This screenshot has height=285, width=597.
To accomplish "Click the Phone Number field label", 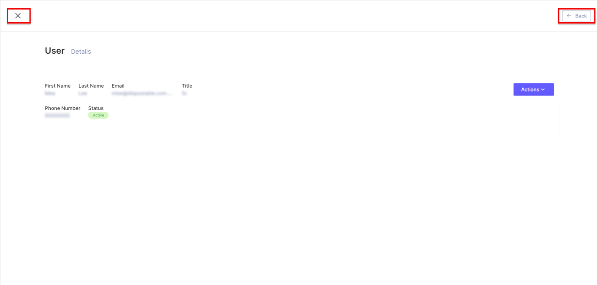I will click(62, 108).
